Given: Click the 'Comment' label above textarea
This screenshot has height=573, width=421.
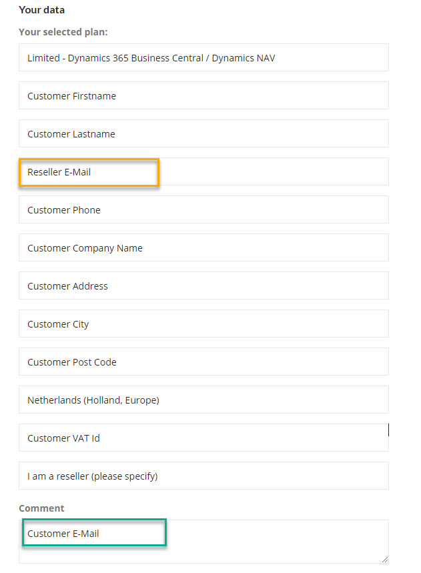Looking at the screenshot, I should coord(41,508).
